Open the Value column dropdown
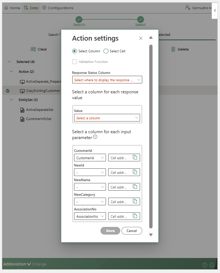The image size is (220, 273). [x=107, y=118]
